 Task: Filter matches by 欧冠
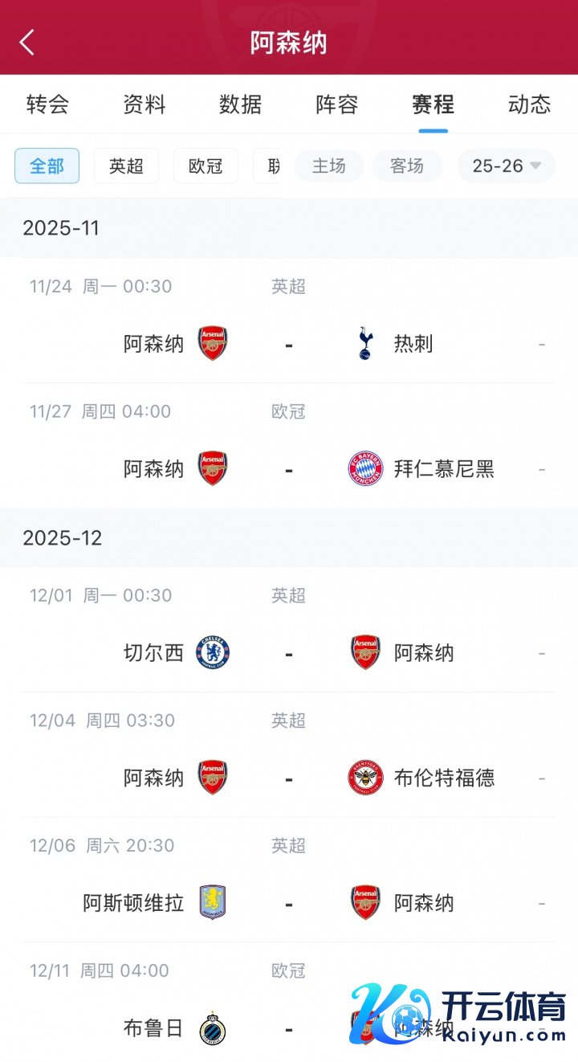[206, 166]
